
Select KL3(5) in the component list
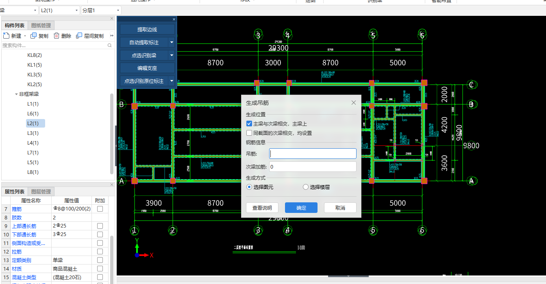[35, 74]
